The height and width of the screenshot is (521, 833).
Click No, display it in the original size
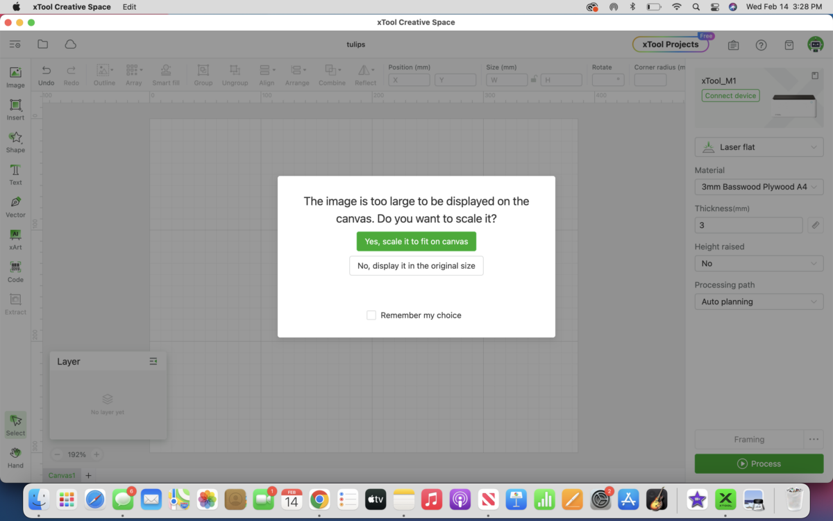(x=416, y=265)
